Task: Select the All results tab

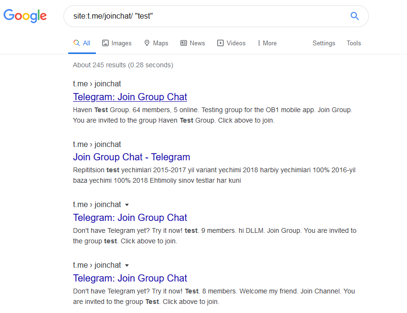Action: (82, 43)
